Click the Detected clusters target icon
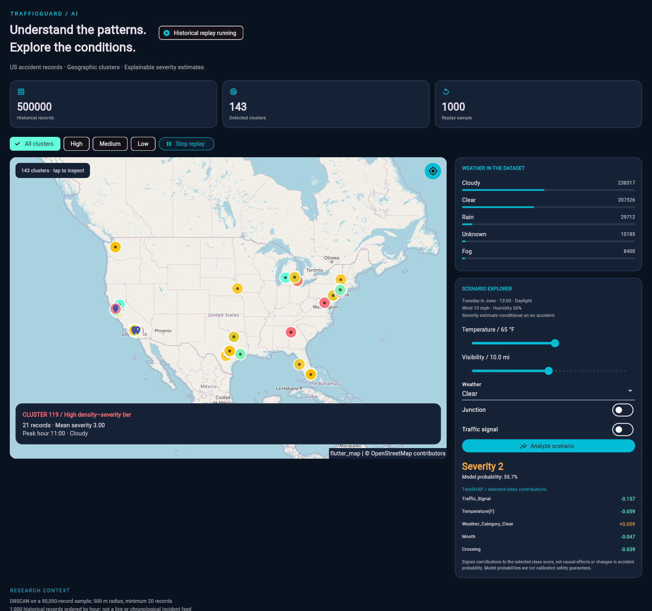Image resolution: width=652 pixels, height=611 pixels. (233, 92)
